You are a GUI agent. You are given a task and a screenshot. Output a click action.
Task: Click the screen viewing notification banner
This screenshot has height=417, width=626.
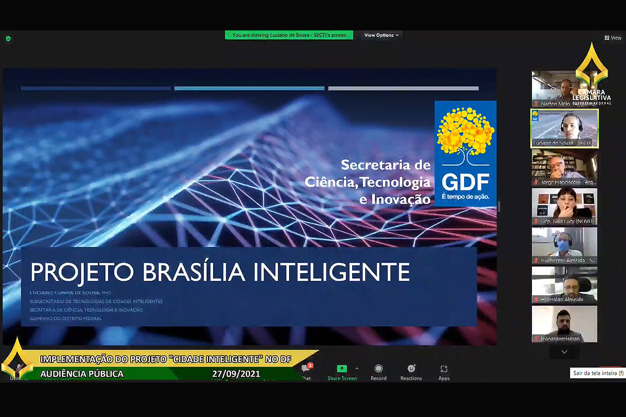[x=289, y=35]
